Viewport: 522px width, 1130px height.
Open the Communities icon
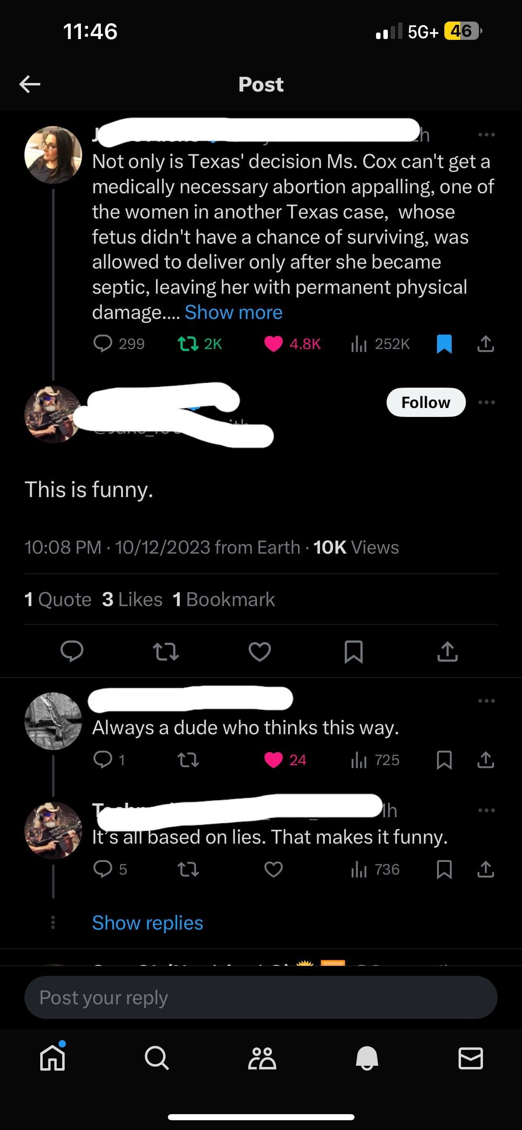pyautogui.click(x=262, y=1058)
